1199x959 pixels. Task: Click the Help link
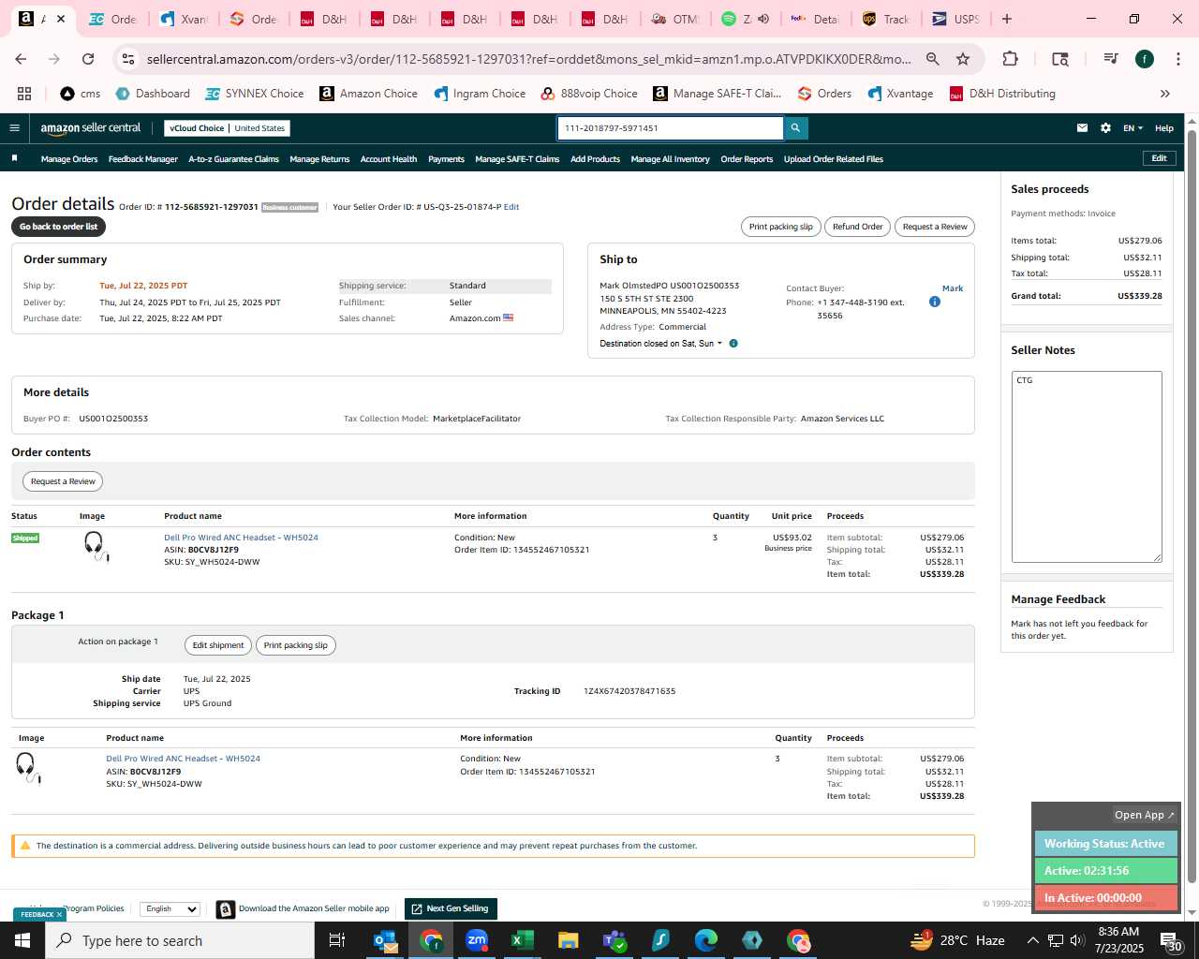(1164, 128)
